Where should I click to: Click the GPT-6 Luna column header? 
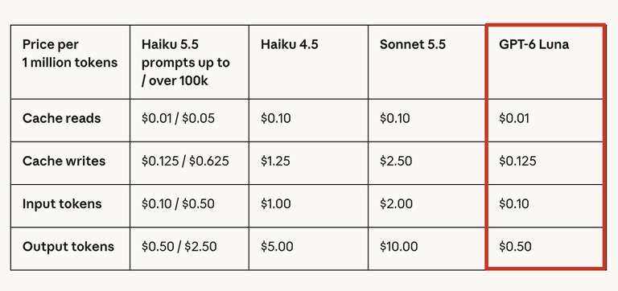[x=534, y=44]
